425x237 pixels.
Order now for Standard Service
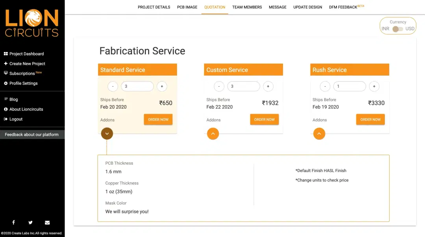coord(158,119)
